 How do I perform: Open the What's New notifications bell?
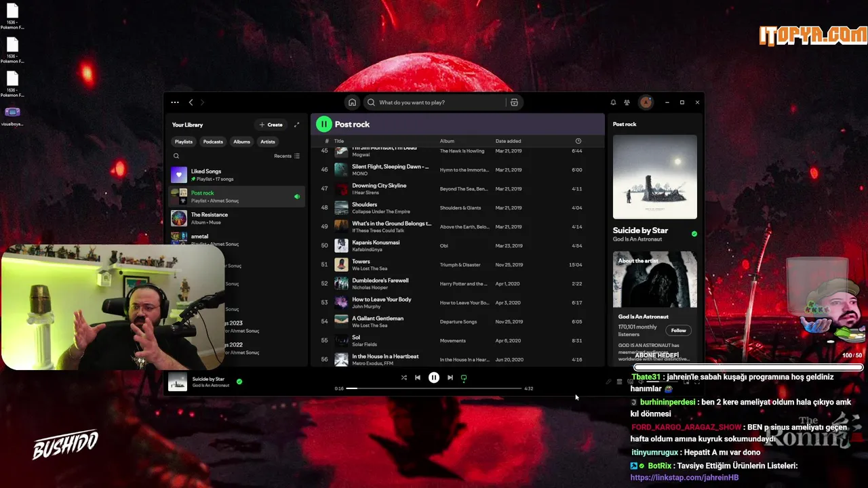tap(613, 102)
